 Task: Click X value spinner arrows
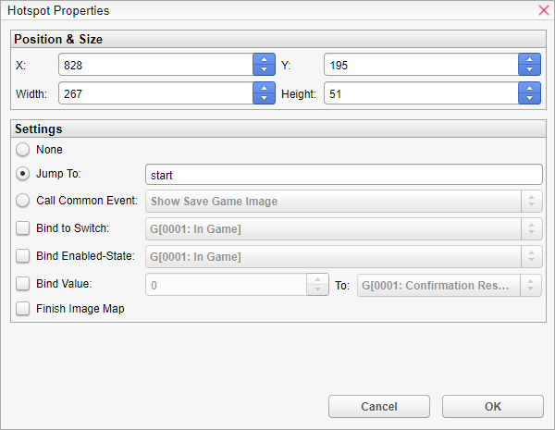click(x=264, y=65)
